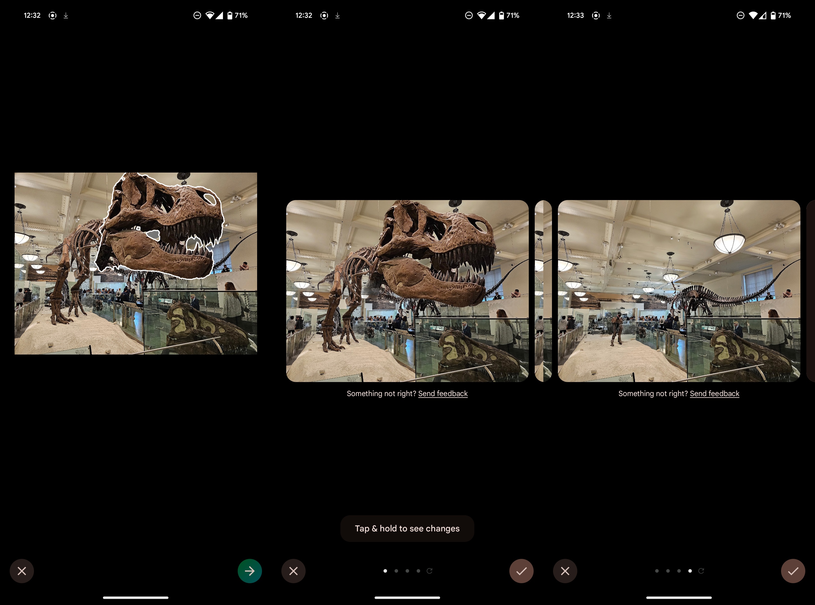Tap the X dismiss button on middle panel
This screenshot has width=815, height=605.
[294, 570]
